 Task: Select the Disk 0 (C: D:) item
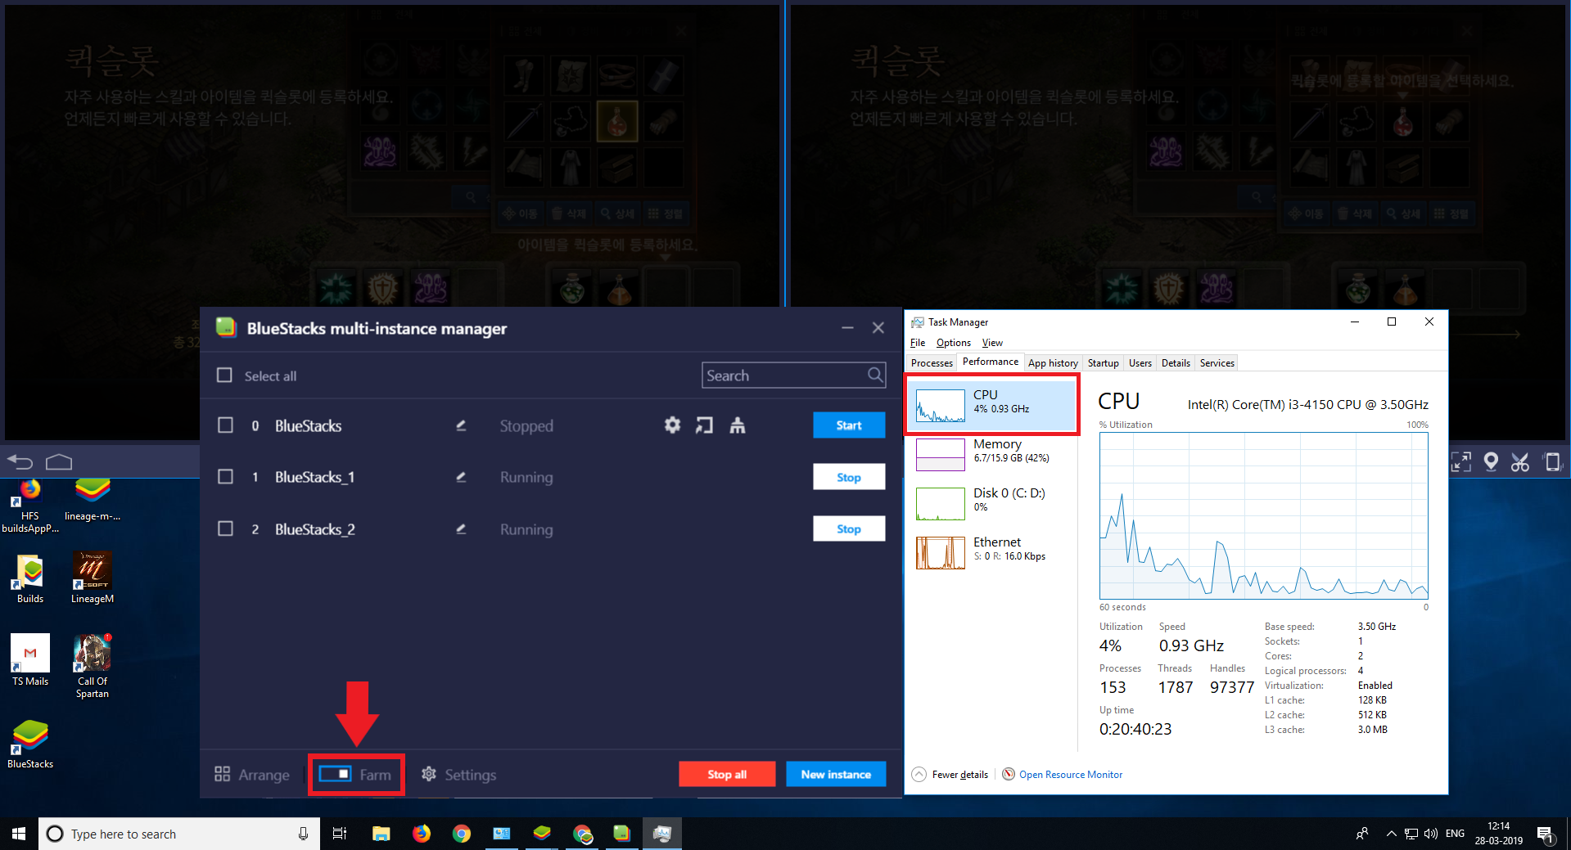tap(991, 502)
